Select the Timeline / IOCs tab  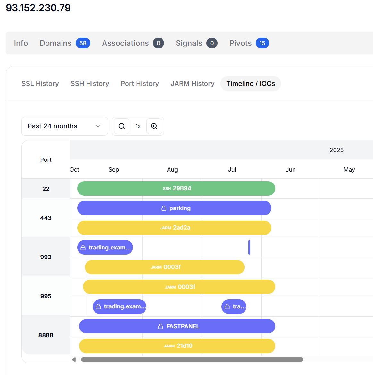251,84
